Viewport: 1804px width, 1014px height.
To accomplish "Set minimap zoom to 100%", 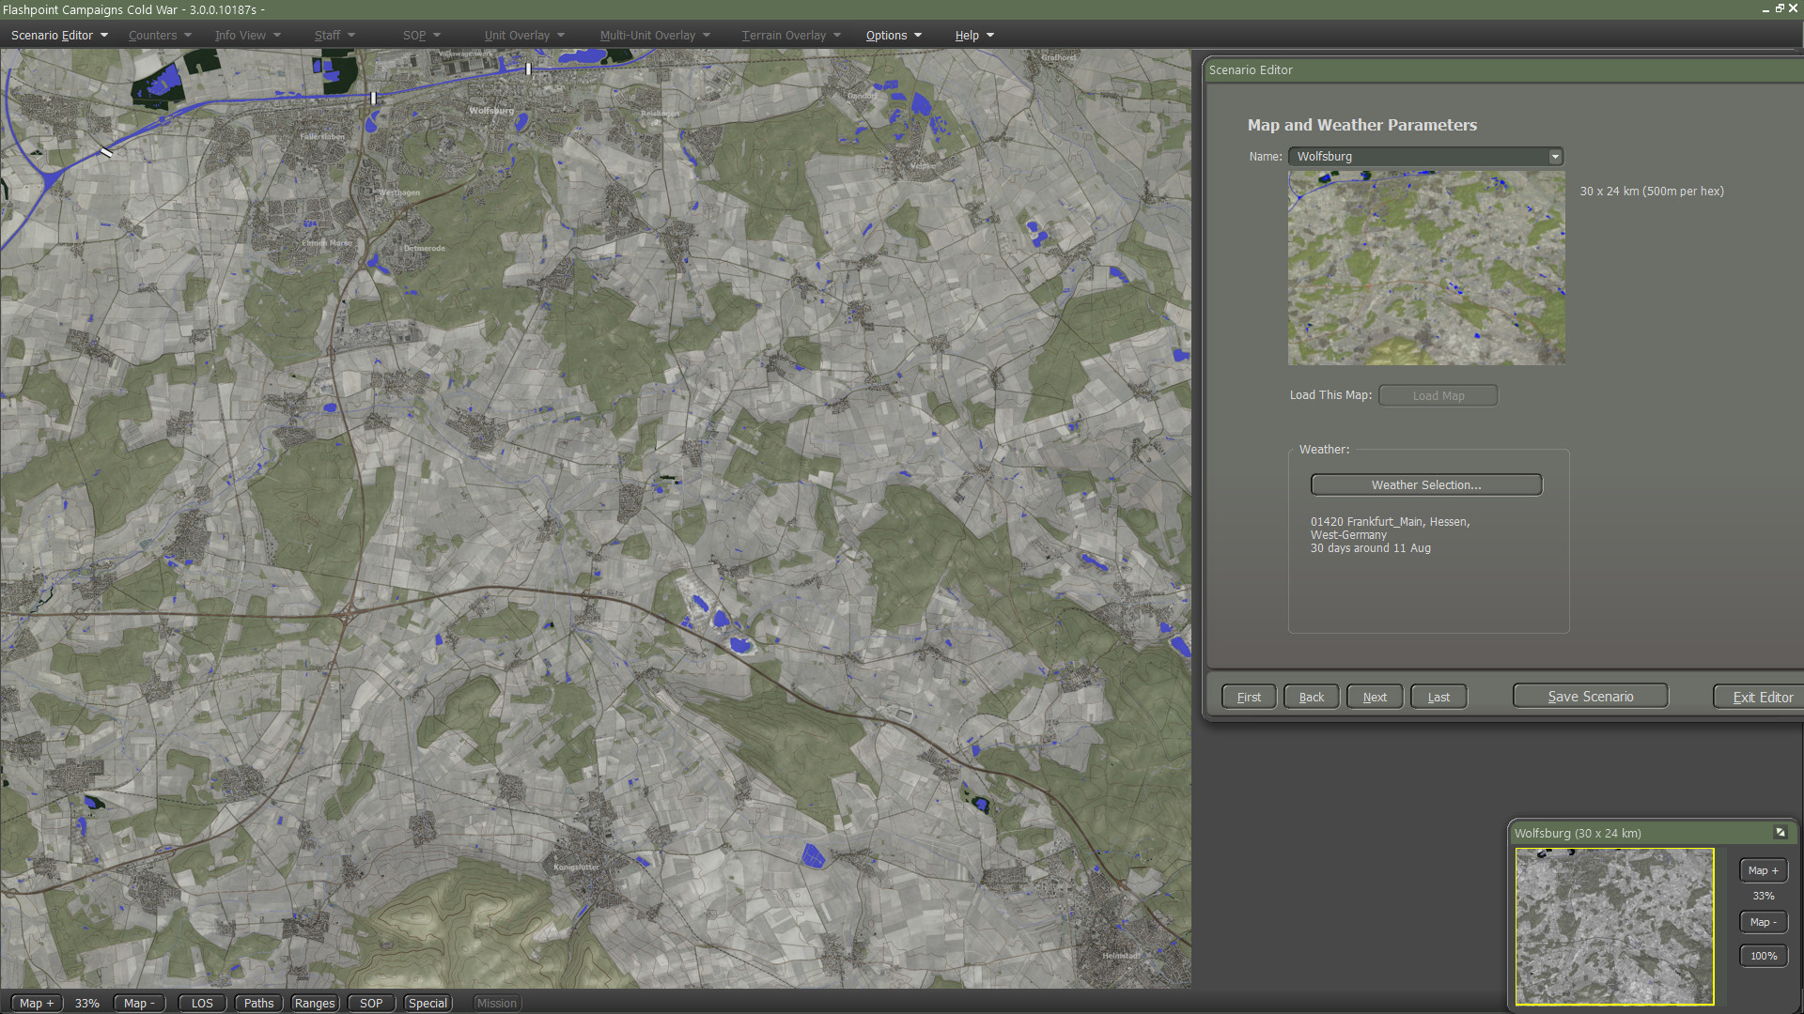I will pyautogui.click(x=1763, y=956).
